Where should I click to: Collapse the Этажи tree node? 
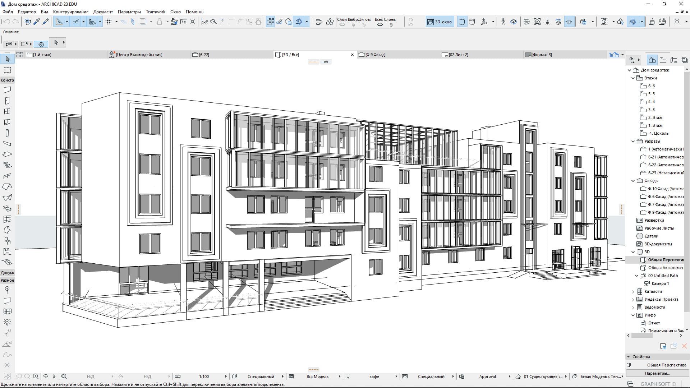point(633,78)
